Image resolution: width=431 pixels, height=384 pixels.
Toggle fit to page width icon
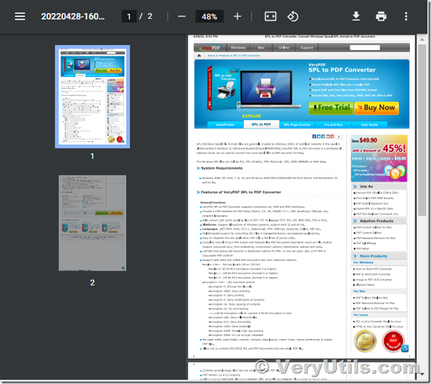tap(270, 16)
